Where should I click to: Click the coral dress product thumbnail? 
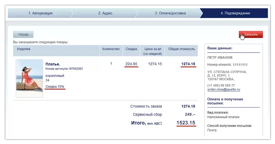pyautogui.click(x=29, y=78)
